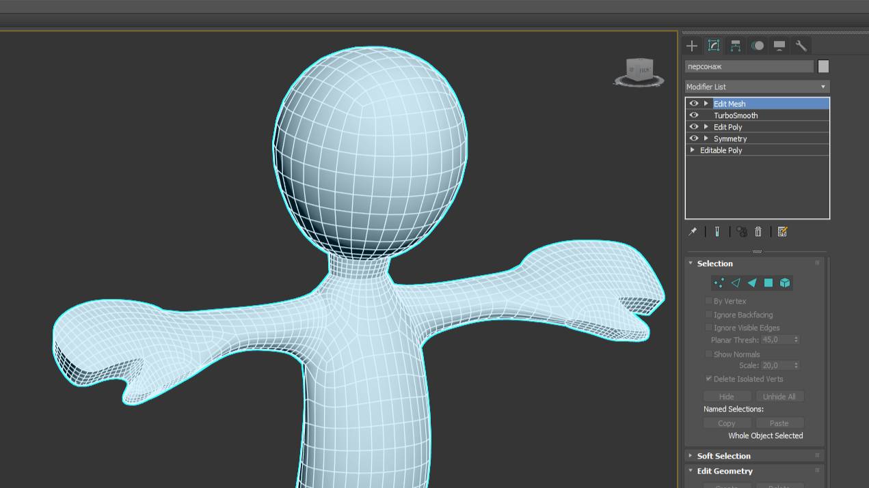
Task: Select Symmetry in modifier stack
Action: (x=730, y=139)
